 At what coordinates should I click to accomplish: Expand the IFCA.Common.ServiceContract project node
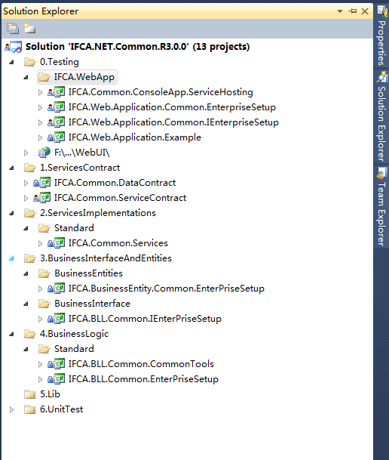coord(26,199)
